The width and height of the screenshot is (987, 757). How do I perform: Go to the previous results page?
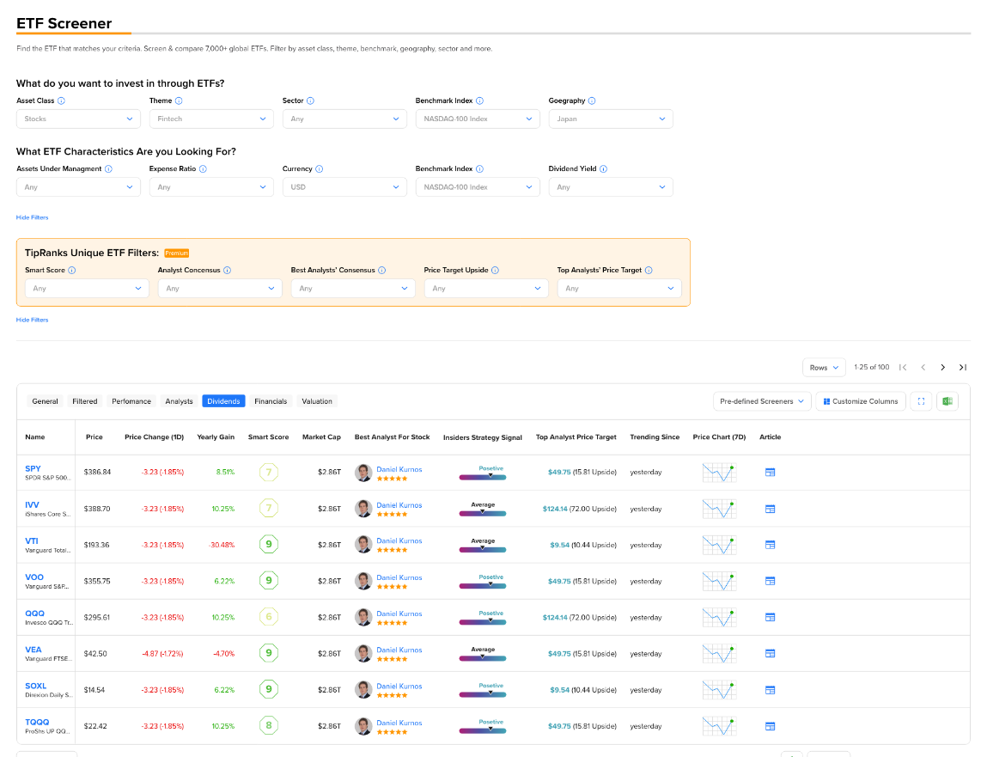(x=923, y=367)
